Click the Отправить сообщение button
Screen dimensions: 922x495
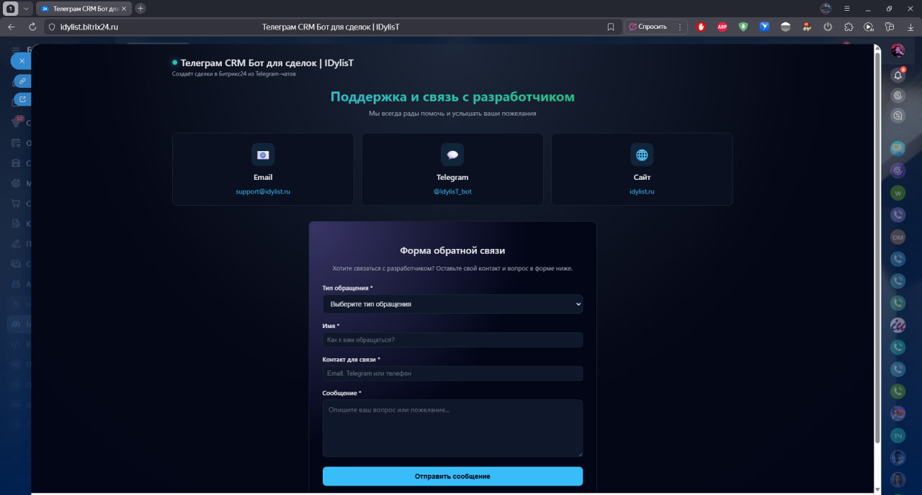452,476
